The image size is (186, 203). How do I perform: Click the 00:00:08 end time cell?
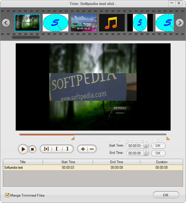click(117, 168)
